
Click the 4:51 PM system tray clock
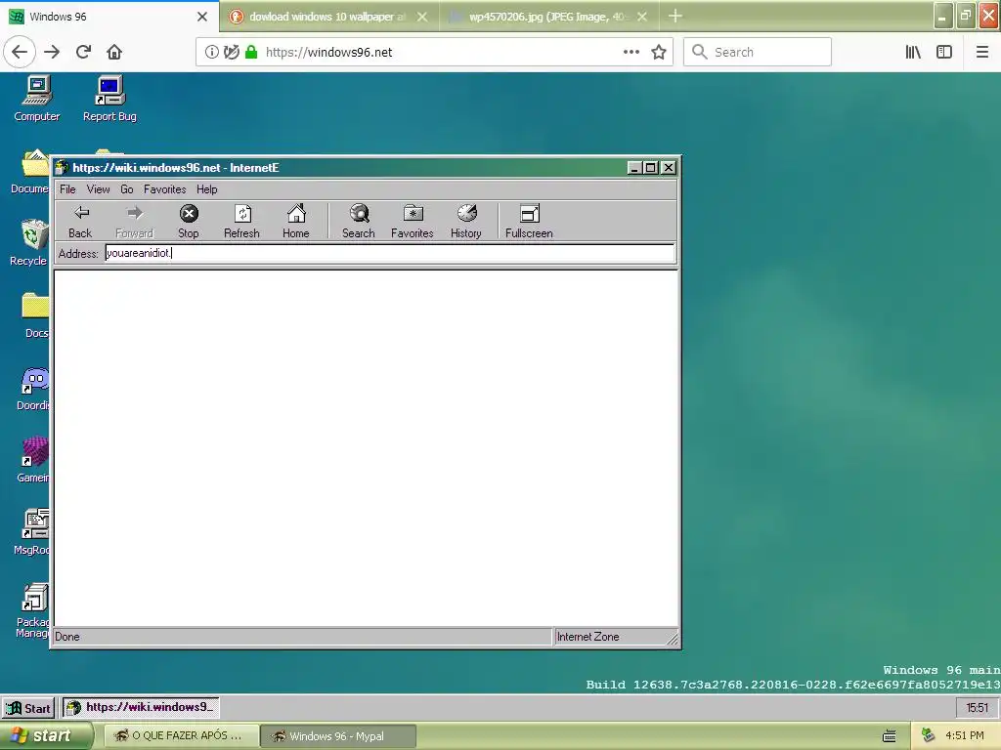click(x=965, y=736)
